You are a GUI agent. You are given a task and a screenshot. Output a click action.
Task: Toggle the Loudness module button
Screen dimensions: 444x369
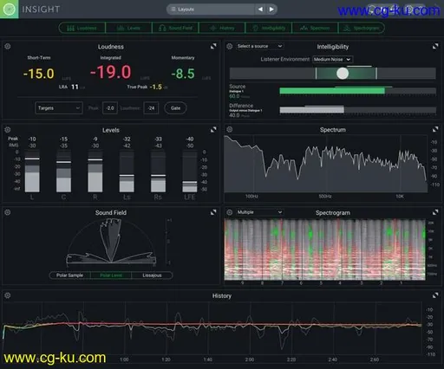point(82,28)
